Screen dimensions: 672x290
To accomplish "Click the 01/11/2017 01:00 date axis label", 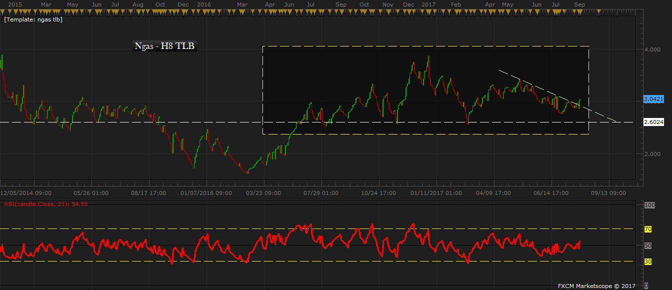I will pyautogui.click(x=436, y=193).
